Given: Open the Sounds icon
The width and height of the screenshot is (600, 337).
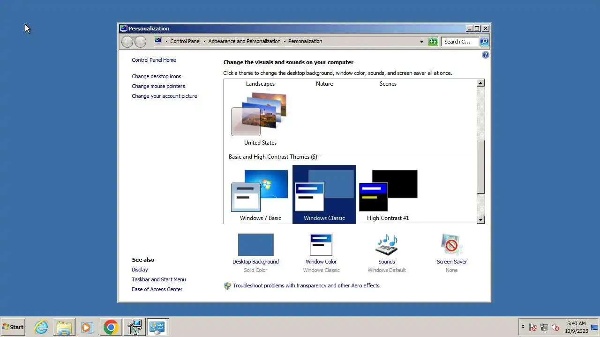Looking at the screenshot, I should (387, 245).
